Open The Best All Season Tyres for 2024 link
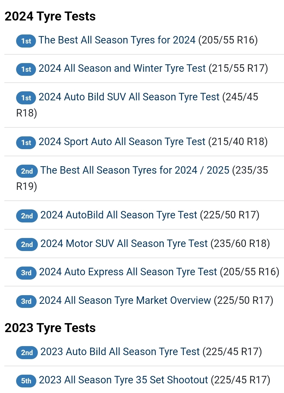284x393 pixels. (x=117, y=40)
